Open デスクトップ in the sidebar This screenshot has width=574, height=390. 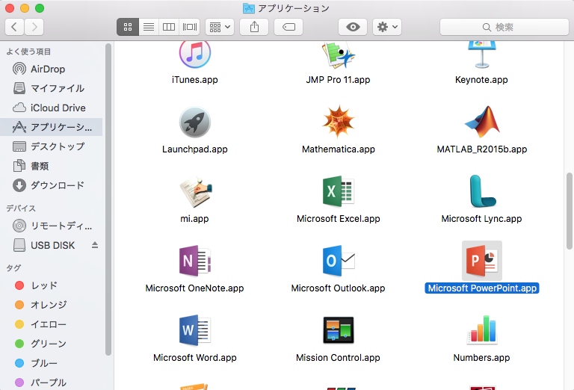tap(52, 146)
